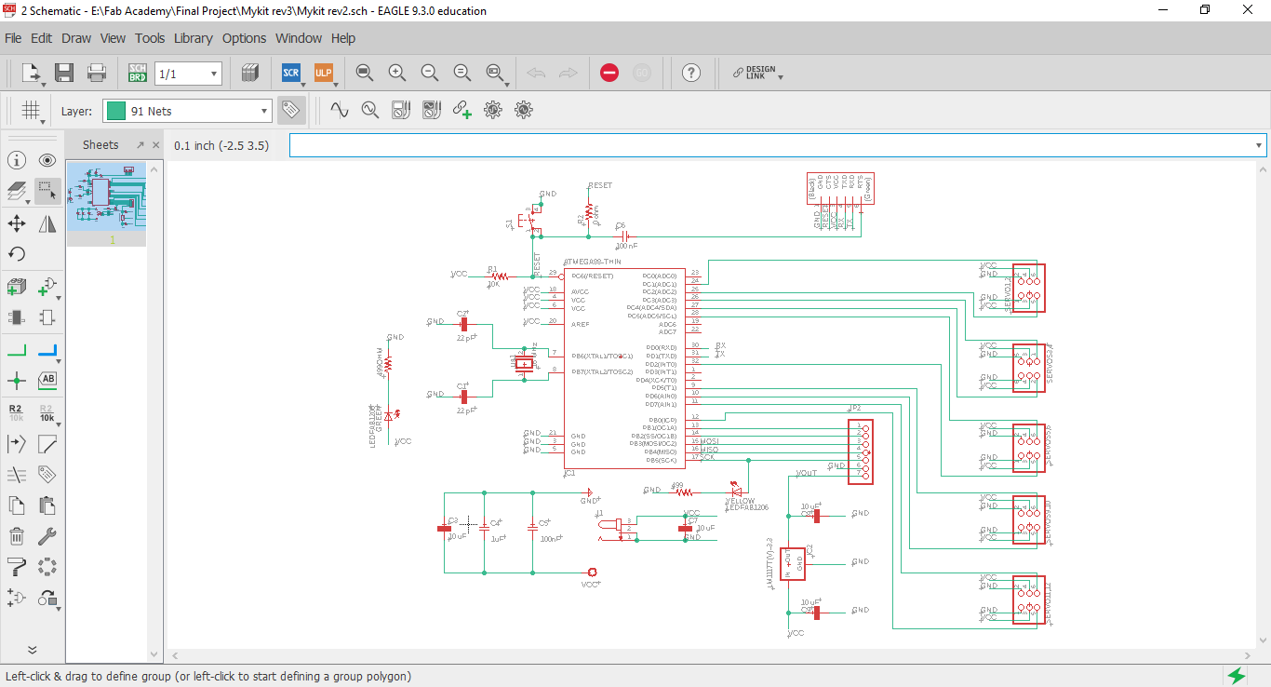The height and width of the screenshot is (687, 1271).
Task: Open the sheet selector 1/1 dropdown
Action: tap(188, 74)
